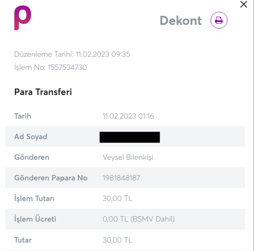254x251 pixels.
Task: Print the receipt with the printer icon
Action: (219, 20)
